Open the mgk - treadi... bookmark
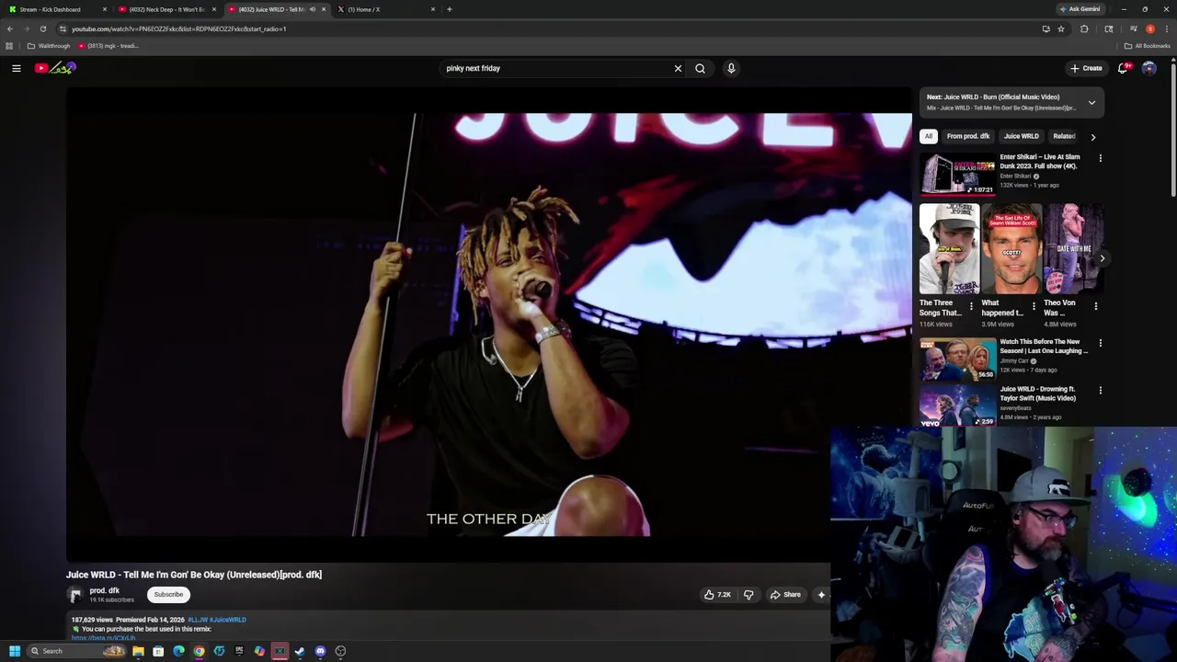The height and width of the screenshot is (662, 1177). (109, 46)
